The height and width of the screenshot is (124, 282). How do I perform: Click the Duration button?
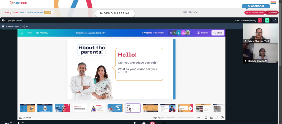[x=25, y=118]
